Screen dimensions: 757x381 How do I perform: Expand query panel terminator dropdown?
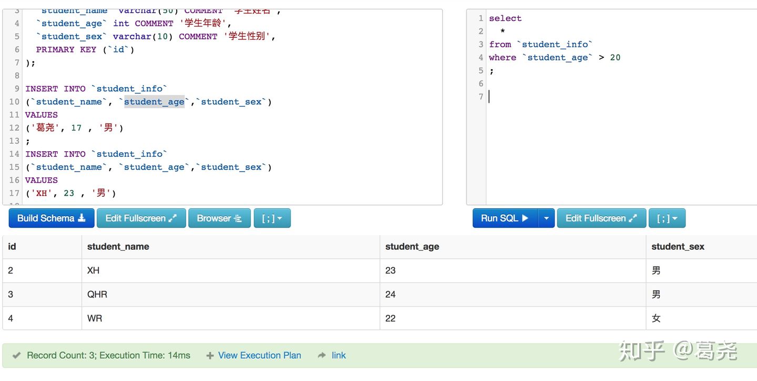pos(667,218)
